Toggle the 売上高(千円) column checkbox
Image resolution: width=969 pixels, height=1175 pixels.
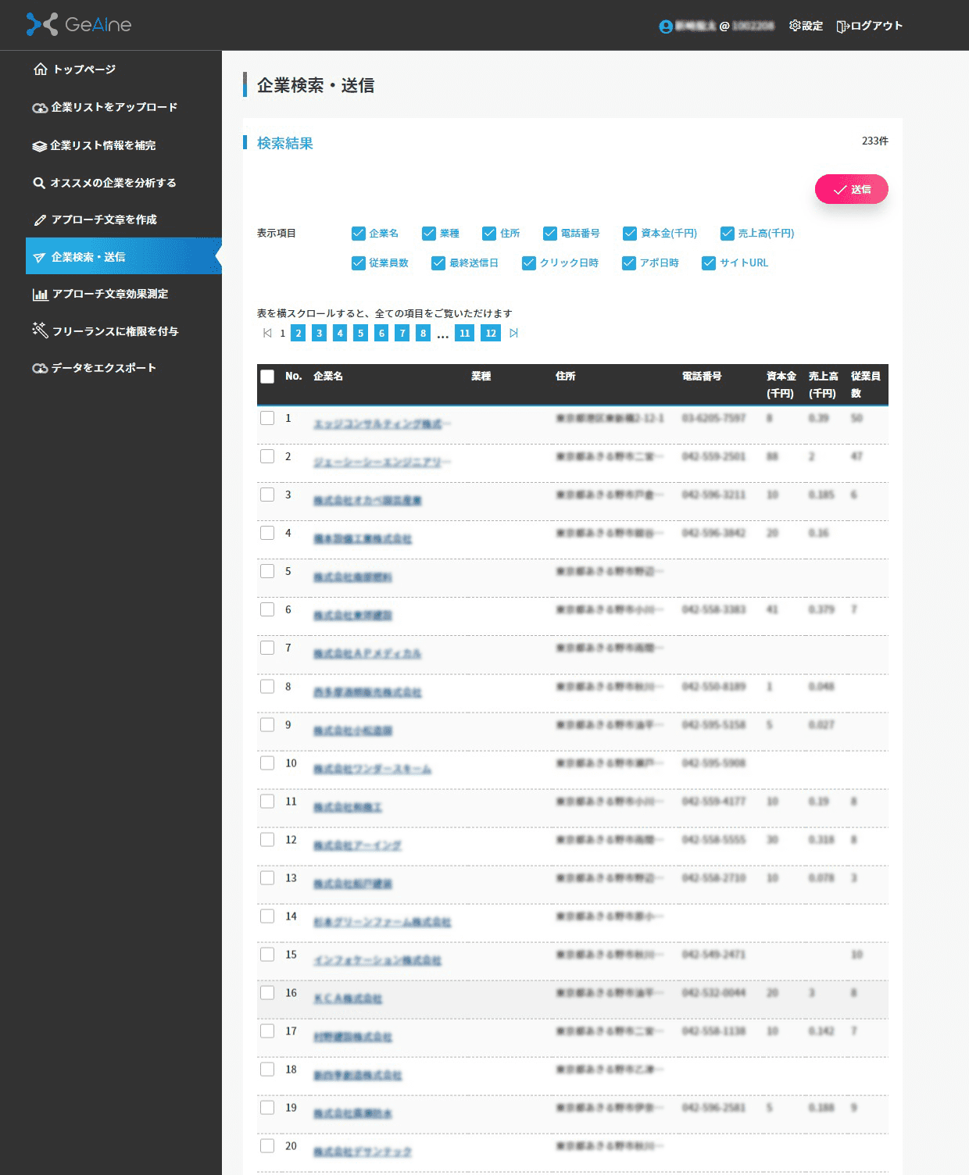pyautogui.click(x=728, y=234)
